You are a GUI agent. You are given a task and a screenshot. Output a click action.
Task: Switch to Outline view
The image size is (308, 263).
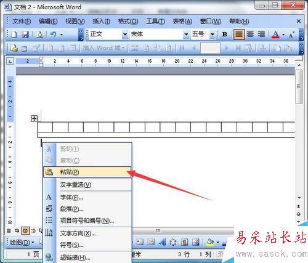(x=33, y=231)
